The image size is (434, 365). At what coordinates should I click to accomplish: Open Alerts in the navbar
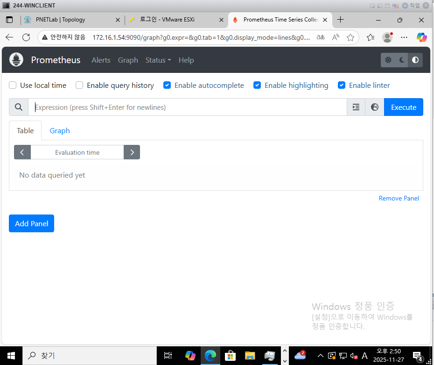pos(101,60)
